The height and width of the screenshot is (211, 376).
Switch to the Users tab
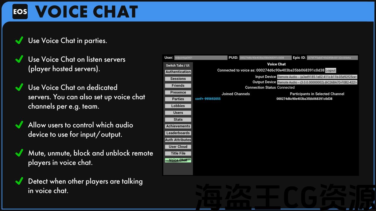click(x=178, y=113)
